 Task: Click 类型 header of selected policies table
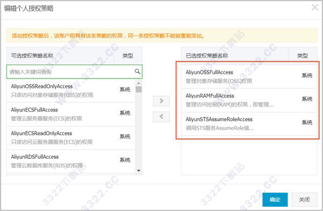(x=303, y=55)
